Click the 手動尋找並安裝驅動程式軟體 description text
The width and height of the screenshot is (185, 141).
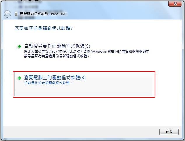[x=47, y=83]
